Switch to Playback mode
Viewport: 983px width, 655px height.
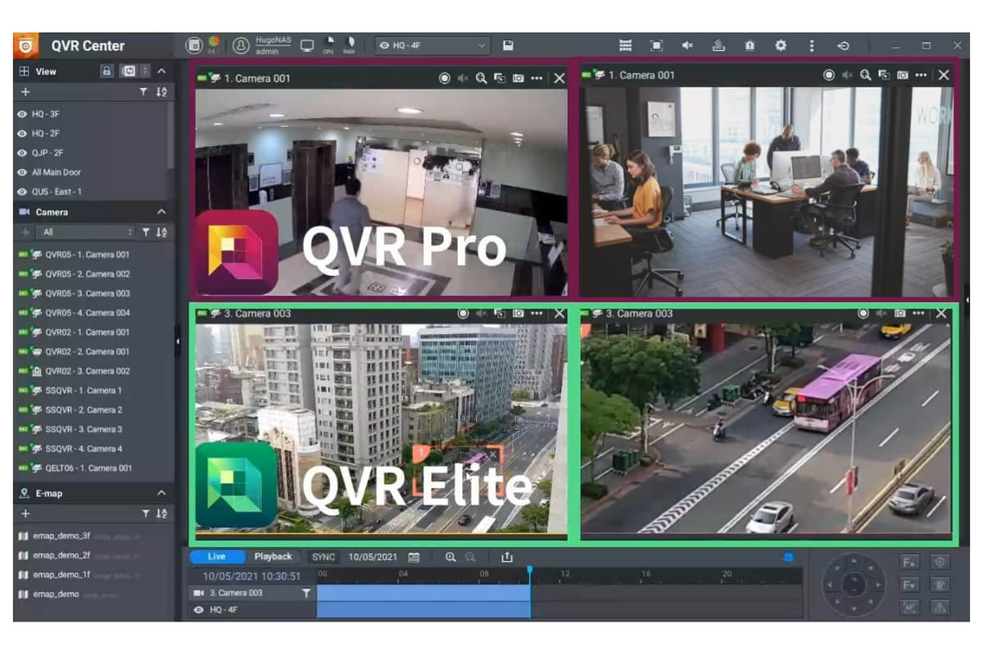click(273, 557)
